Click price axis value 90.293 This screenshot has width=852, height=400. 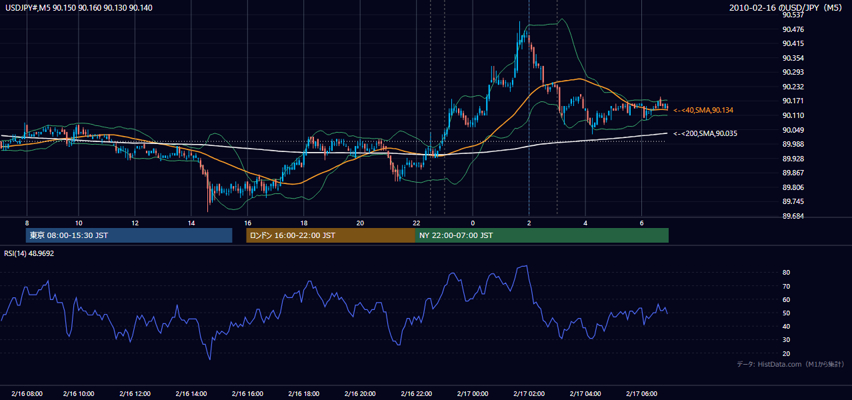pos(792,72)
